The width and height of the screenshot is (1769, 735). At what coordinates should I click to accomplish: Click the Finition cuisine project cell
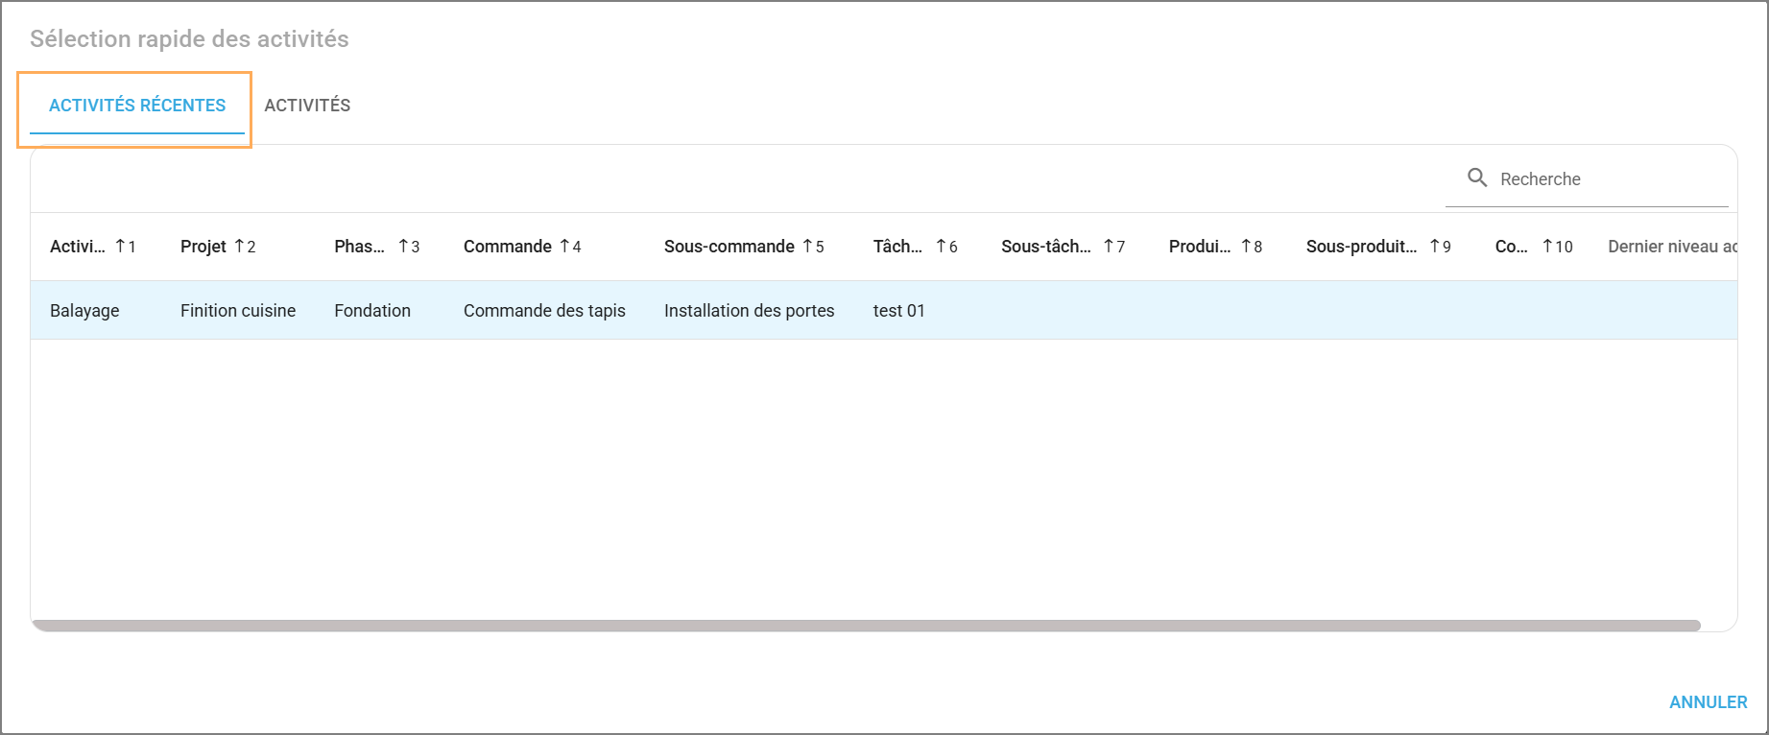pos(238,311)
